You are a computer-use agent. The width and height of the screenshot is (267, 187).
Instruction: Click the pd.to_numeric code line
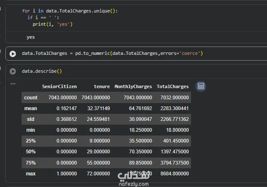pyautogui.click(x=113, y=53)
